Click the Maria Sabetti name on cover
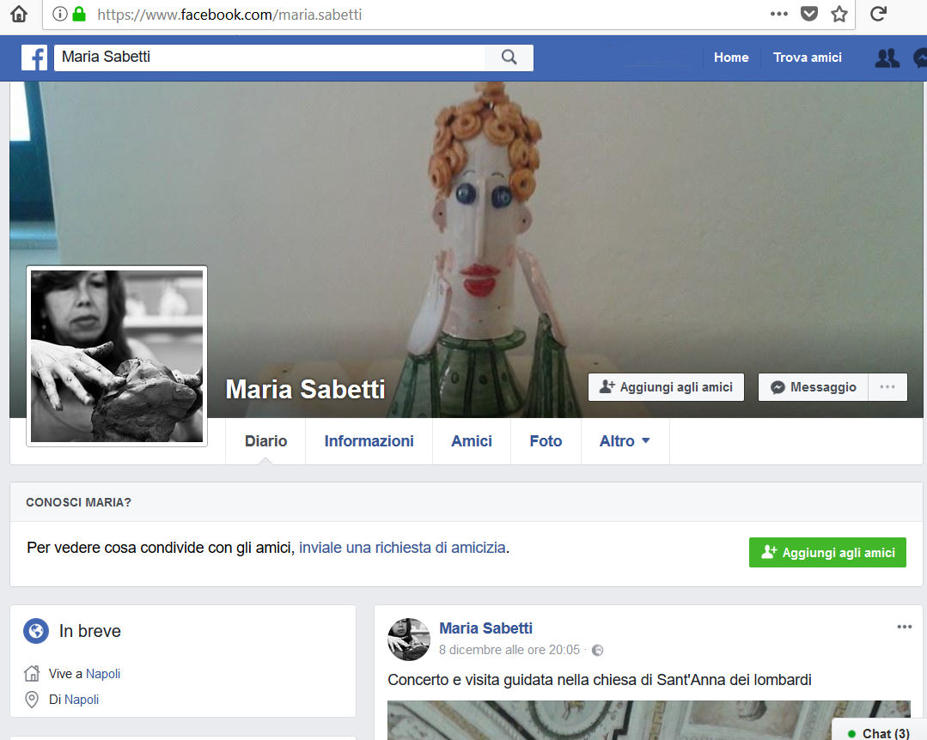 [x=305, y=389]
